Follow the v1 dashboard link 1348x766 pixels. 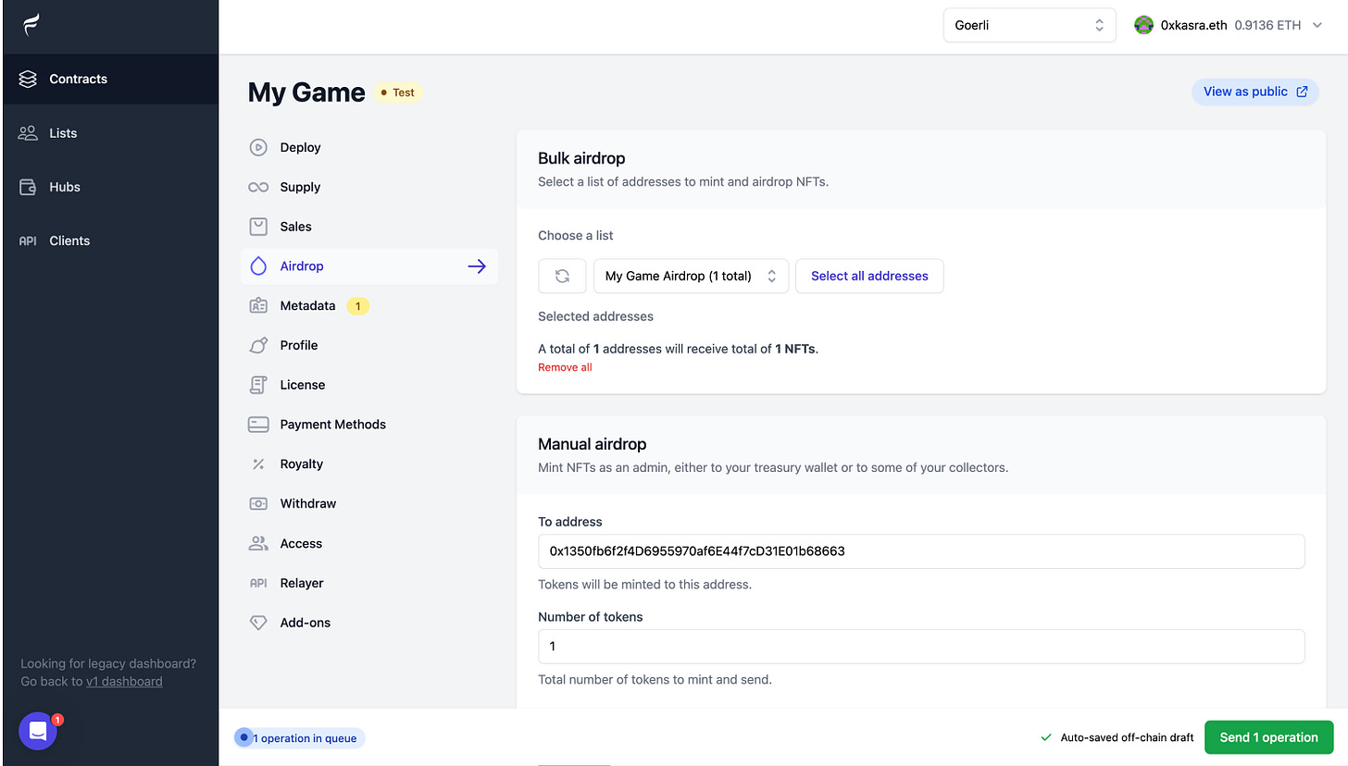(124, 682)
